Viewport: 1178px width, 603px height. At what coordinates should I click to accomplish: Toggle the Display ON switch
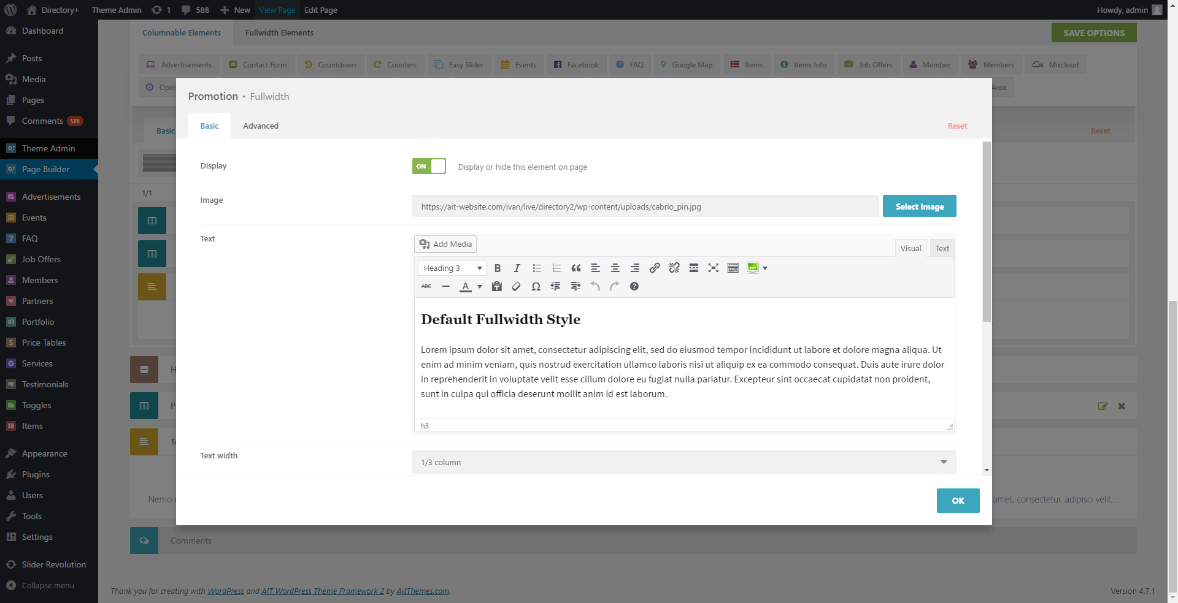(429, 166)
